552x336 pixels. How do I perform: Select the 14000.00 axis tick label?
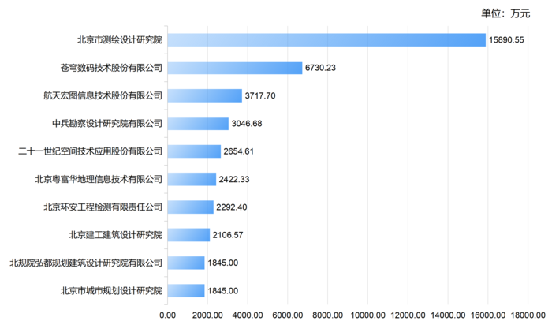[448, 315]
